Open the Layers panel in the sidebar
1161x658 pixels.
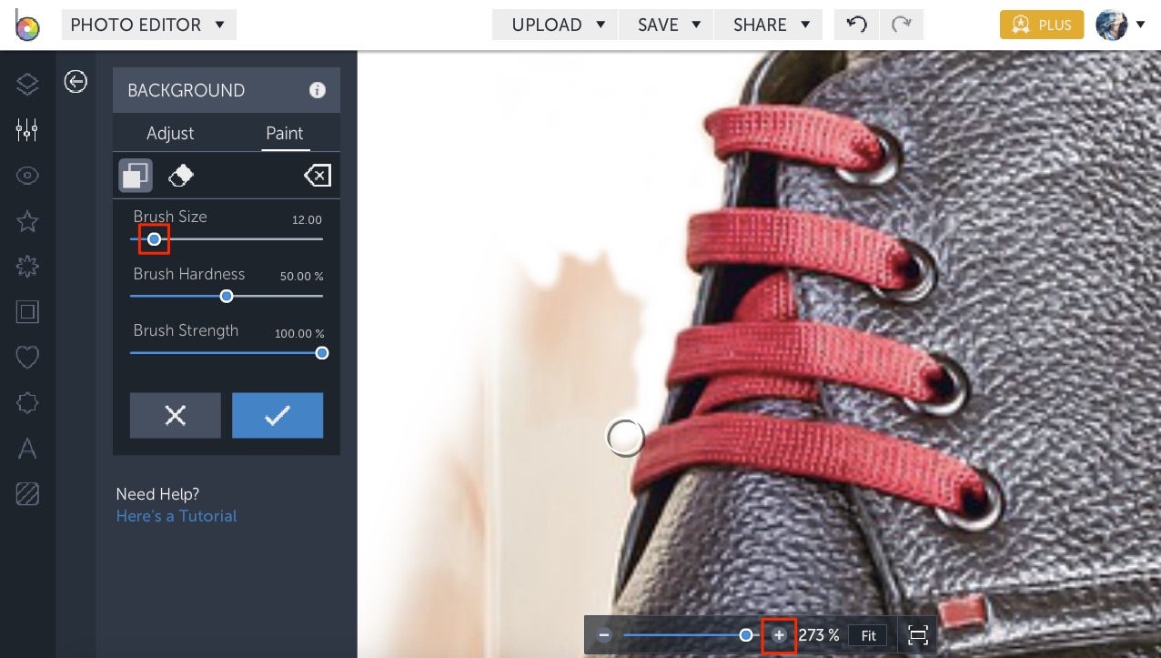(x=26, y=84)
